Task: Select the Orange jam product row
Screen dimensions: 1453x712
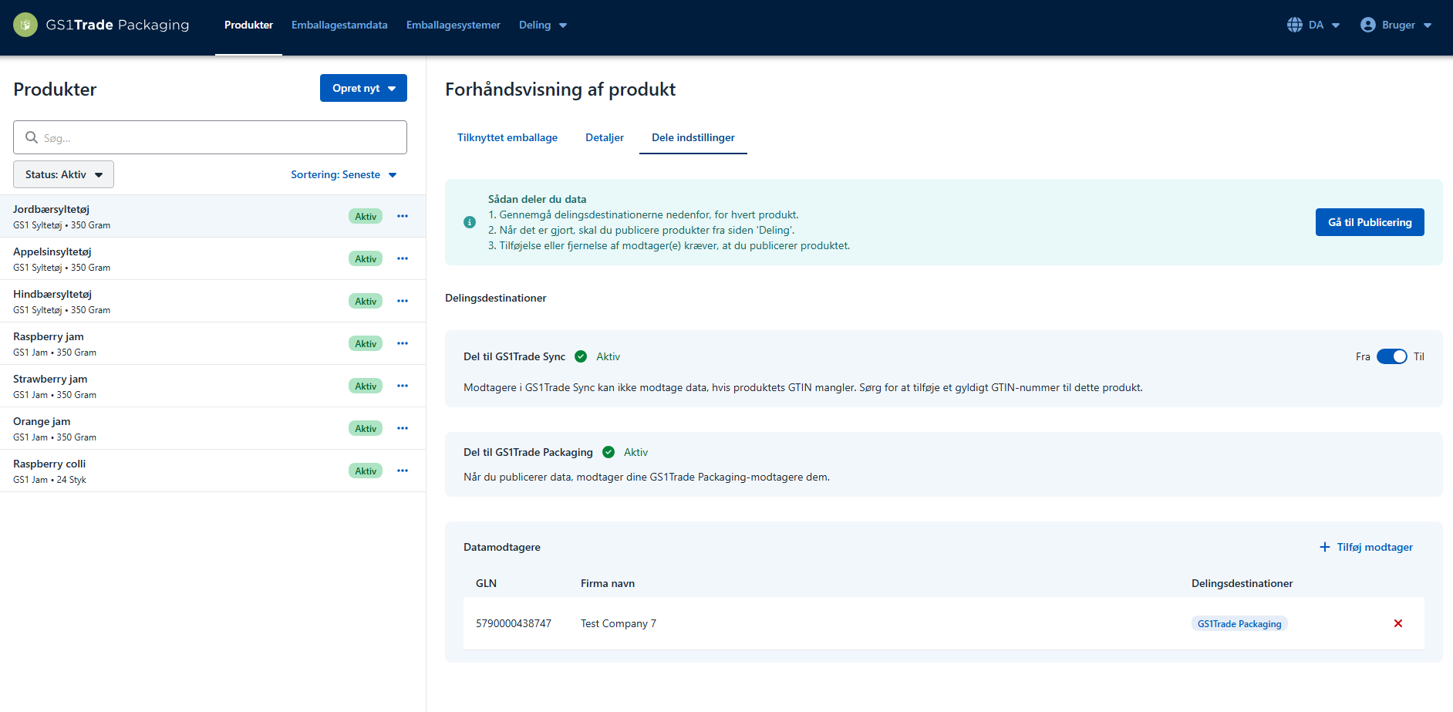Action: pos(213,428)
